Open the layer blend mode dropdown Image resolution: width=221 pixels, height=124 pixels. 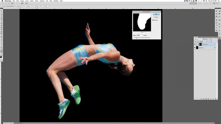tap(199, 39)
